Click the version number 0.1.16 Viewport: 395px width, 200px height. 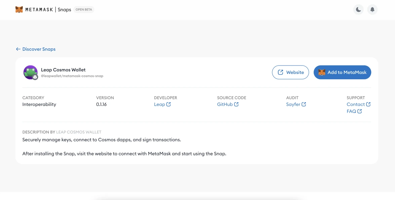point(101,104)
